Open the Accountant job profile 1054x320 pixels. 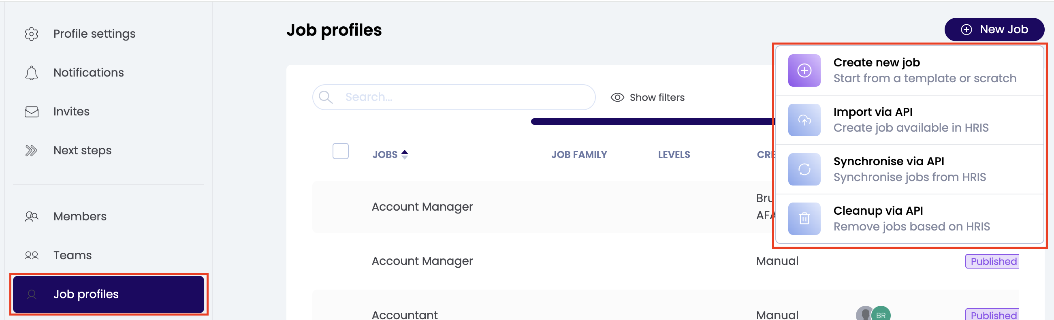tap(404, 314)
